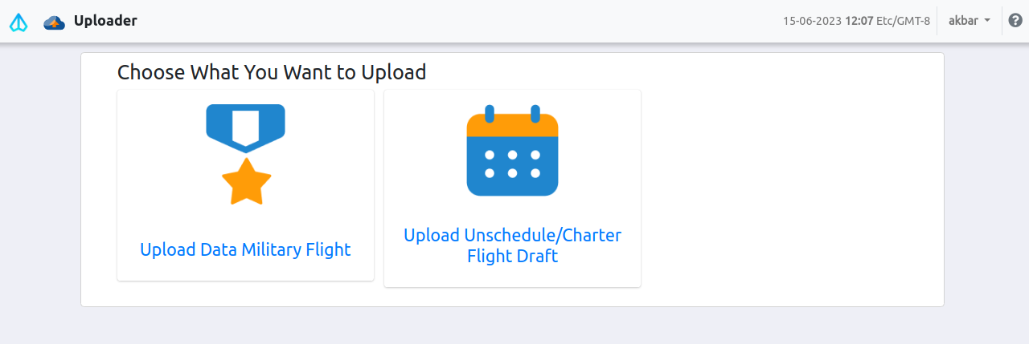The image size is (1029, 344).
Task: Click the blue app logo in the header
Action: (x=18, y=22)
